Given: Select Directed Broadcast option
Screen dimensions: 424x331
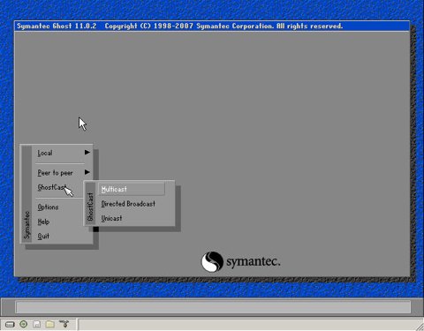Looking at the screenshot, I should [128, 204].
